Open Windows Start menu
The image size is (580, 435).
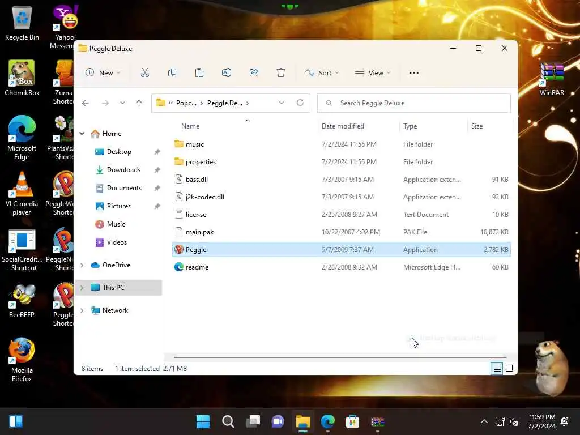coord(203,421)
